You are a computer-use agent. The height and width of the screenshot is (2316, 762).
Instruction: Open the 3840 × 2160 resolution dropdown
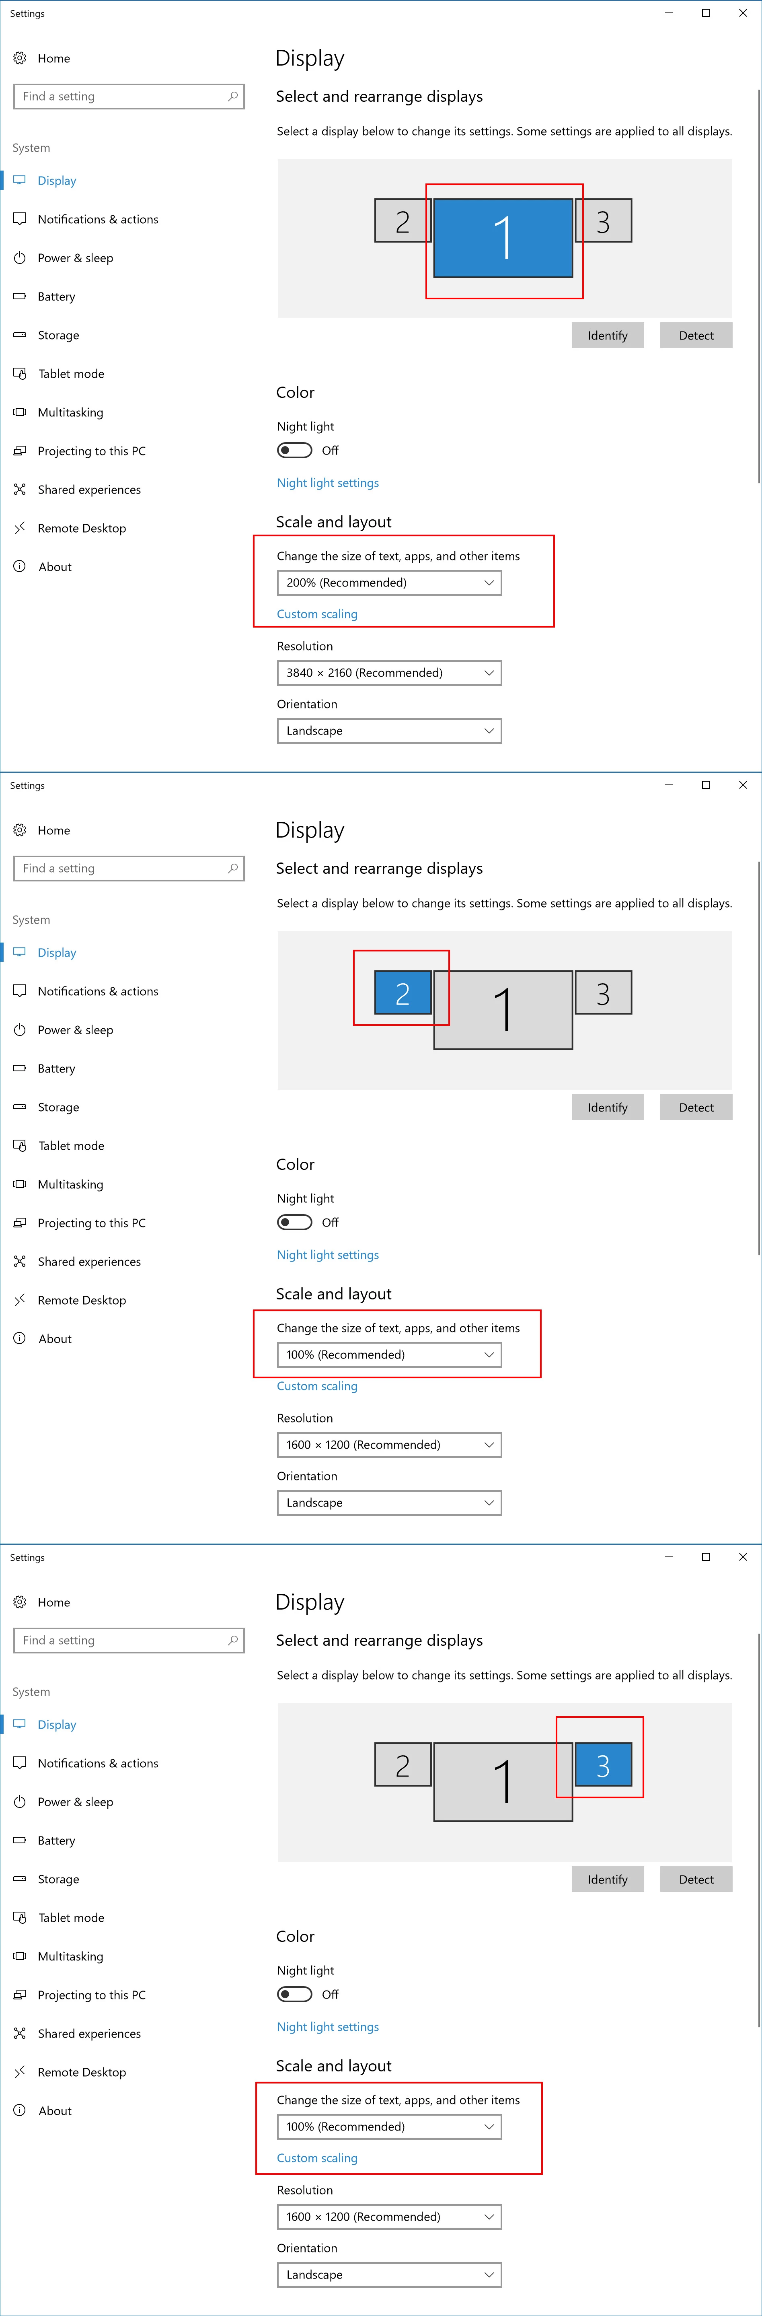pos(389,673)
